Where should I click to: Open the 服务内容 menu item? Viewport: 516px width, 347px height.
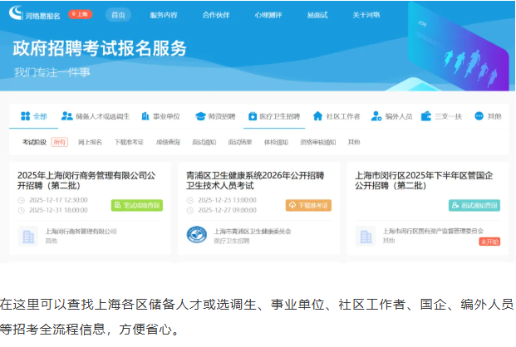[163, 15]
